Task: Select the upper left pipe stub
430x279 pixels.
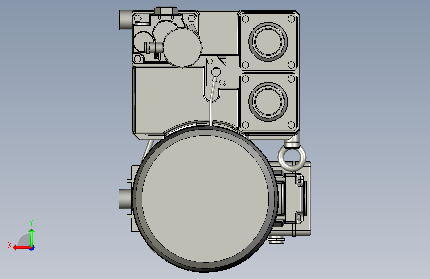Action: click(125, 19)
